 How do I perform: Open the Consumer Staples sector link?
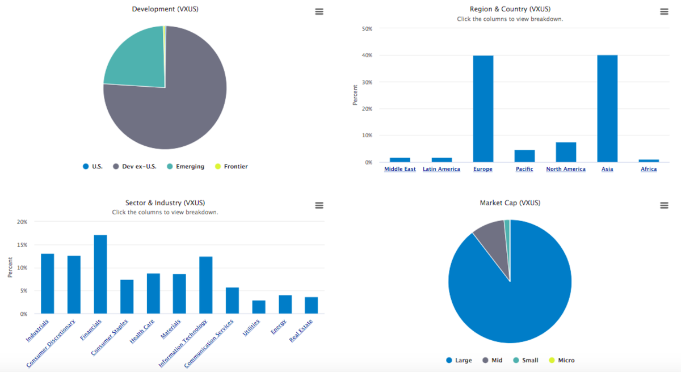pyautogui.click(x=110, y=337)
